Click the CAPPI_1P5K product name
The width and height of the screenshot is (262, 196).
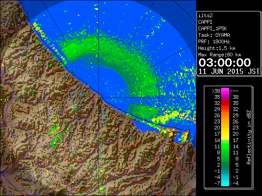[x=212, y=29]
